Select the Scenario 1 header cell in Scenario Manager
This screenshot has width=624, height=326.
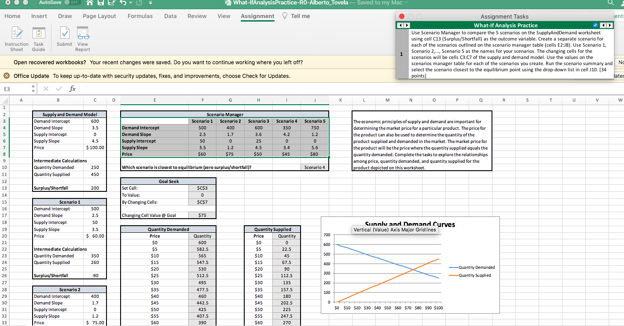tap(202, 121)
